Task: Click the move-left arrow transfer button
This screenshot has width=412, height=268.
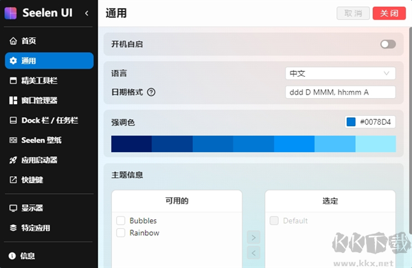Action: pos(253,253)
